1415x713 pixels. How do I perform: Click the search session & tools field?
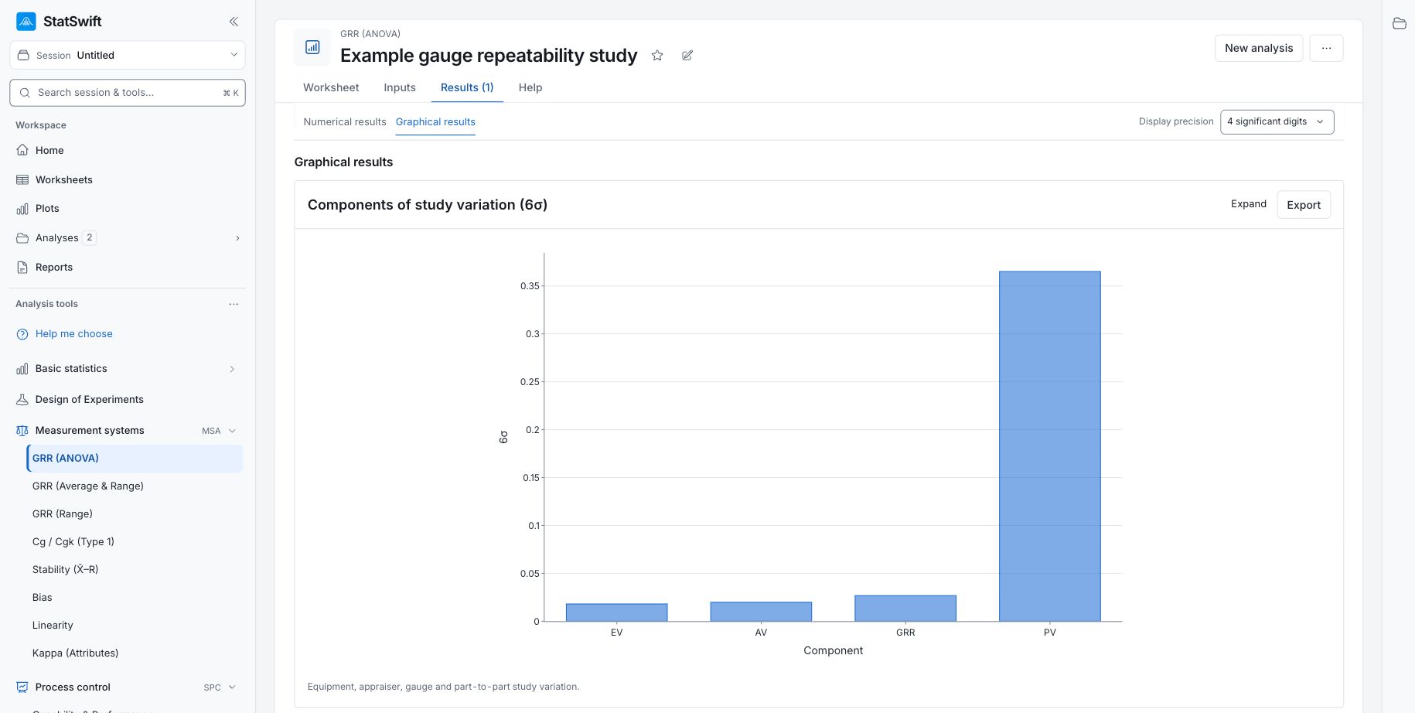tap(128, 93)
